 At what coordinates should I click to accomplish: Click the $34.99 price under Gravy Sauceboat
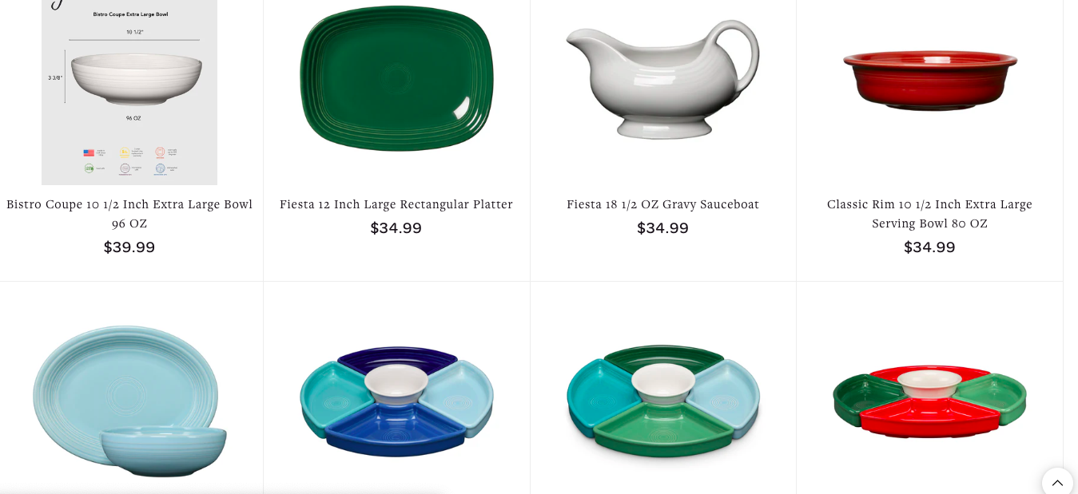pos(662,228)
